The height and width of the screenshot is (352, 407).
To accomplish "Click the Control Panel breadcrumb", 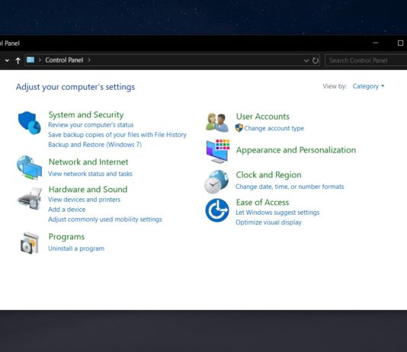I will tap(64, 60).
